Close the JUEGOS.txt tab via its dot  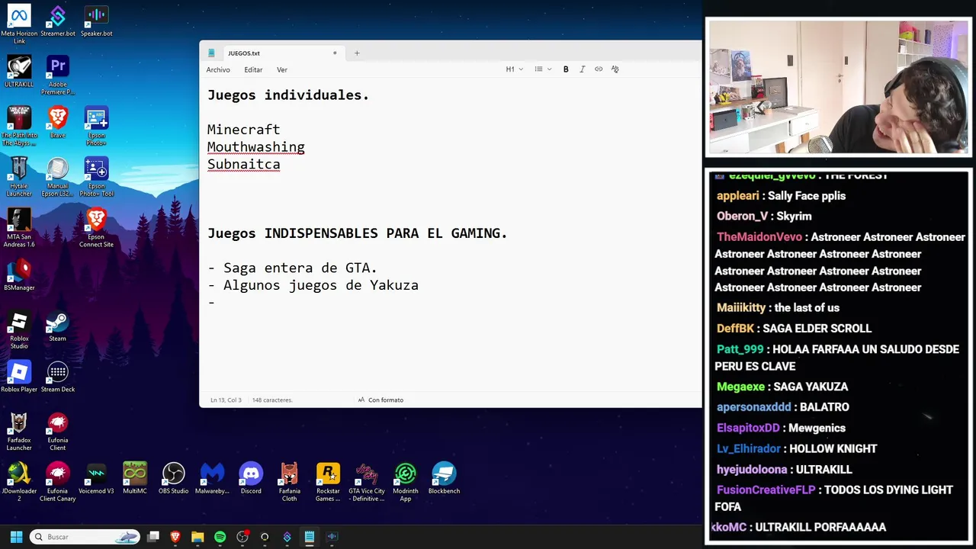point(335,53)
